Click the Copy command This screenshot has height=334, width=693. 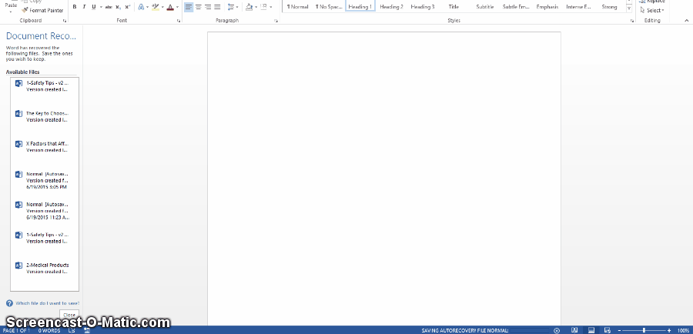32,2
